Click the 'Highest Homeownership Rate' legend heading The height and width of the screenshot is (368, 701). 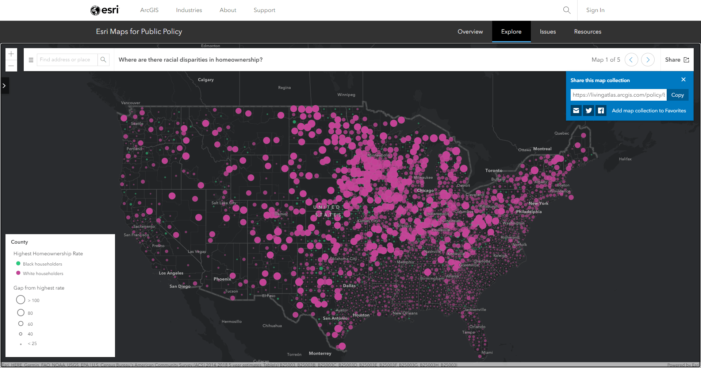pos(48,253)
